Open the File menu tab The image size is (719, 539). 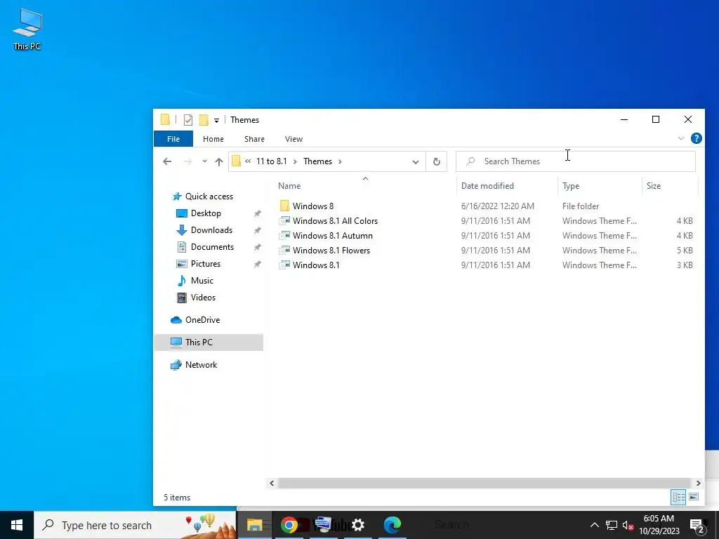point(173,139)
